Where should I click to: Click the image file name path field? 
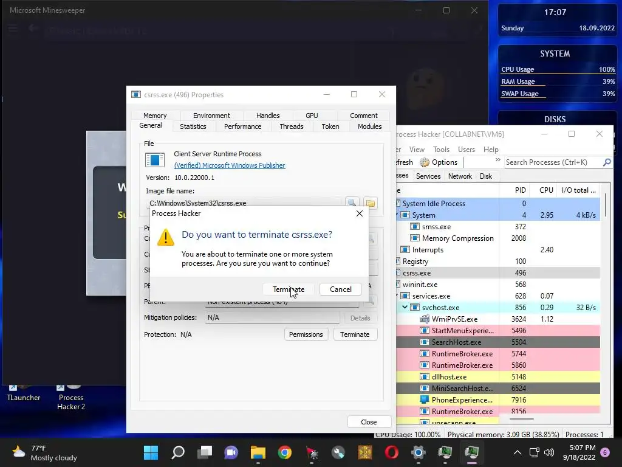(x=244, y=202)
